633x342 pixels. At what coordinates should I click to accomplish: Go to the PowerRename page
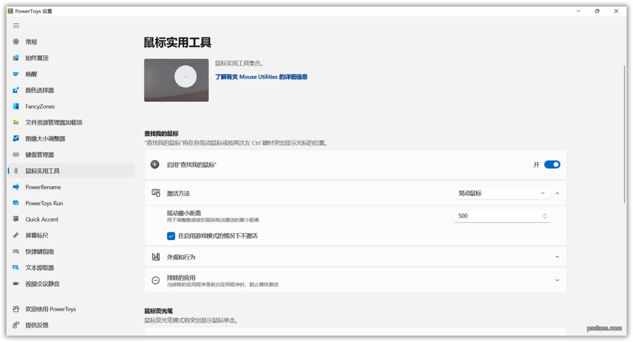(43, 187)
